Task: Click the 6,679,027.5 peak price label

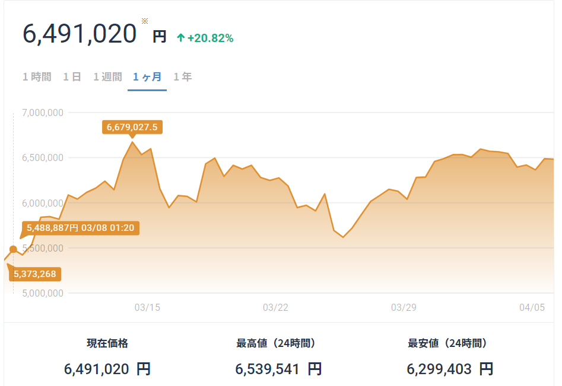Action: pyautogui.click(x=132, y=127)
